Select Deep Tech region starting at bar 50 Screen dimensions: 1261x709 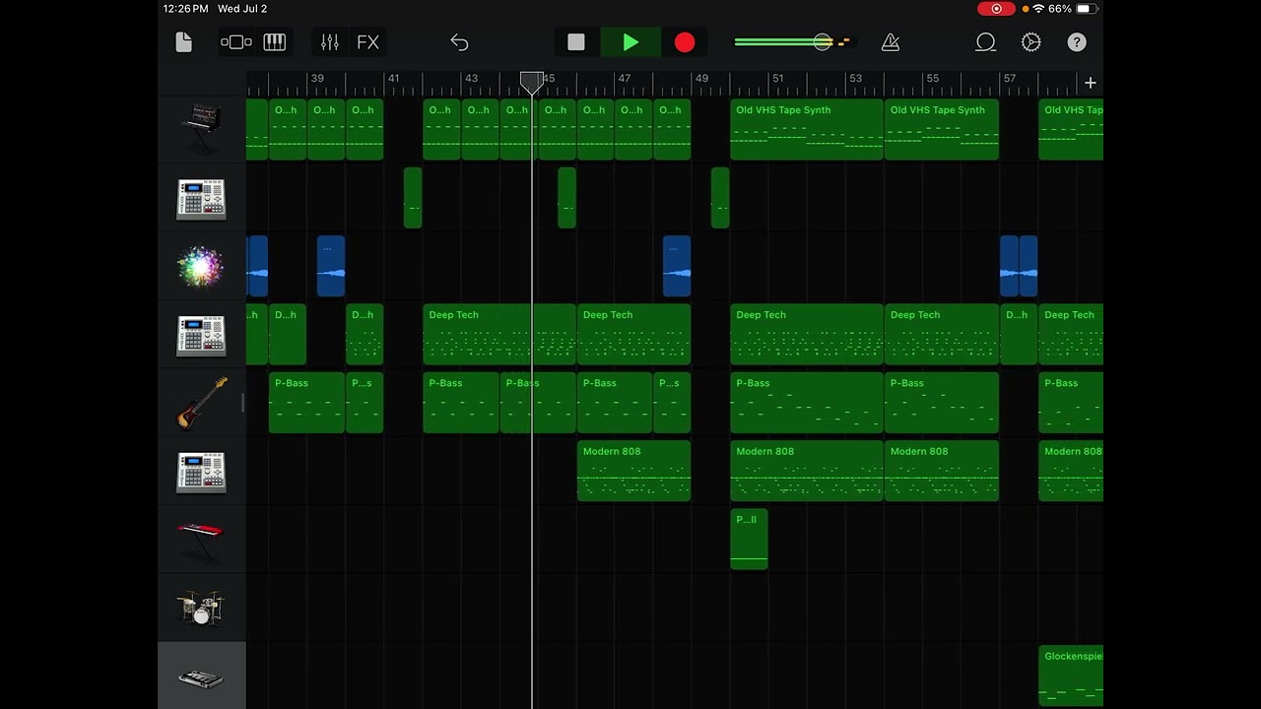point(807,335)
